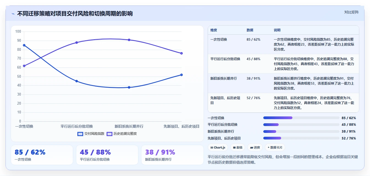Click the 85 / 62% 一次性切换 card

42,155
